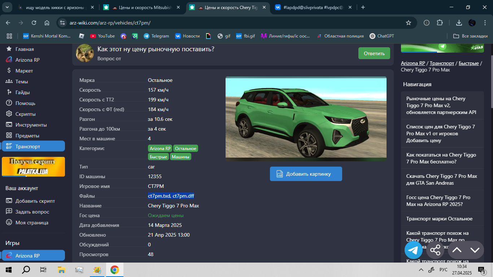Image resolution: width=493 pixels, height=277 pixels.
Task: Click the Остальное category tag
Action: (x=186, y=149)
